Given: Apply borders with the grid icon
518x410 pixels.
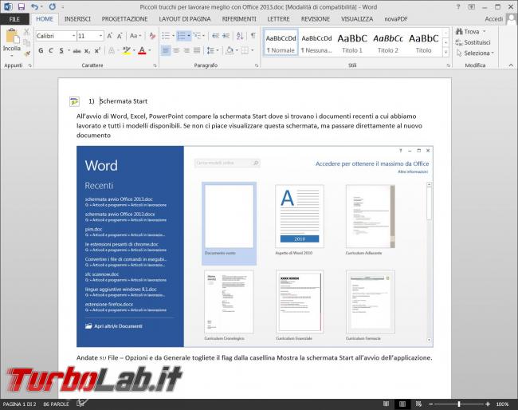Looking at the screenshot, I should [245, 50].
